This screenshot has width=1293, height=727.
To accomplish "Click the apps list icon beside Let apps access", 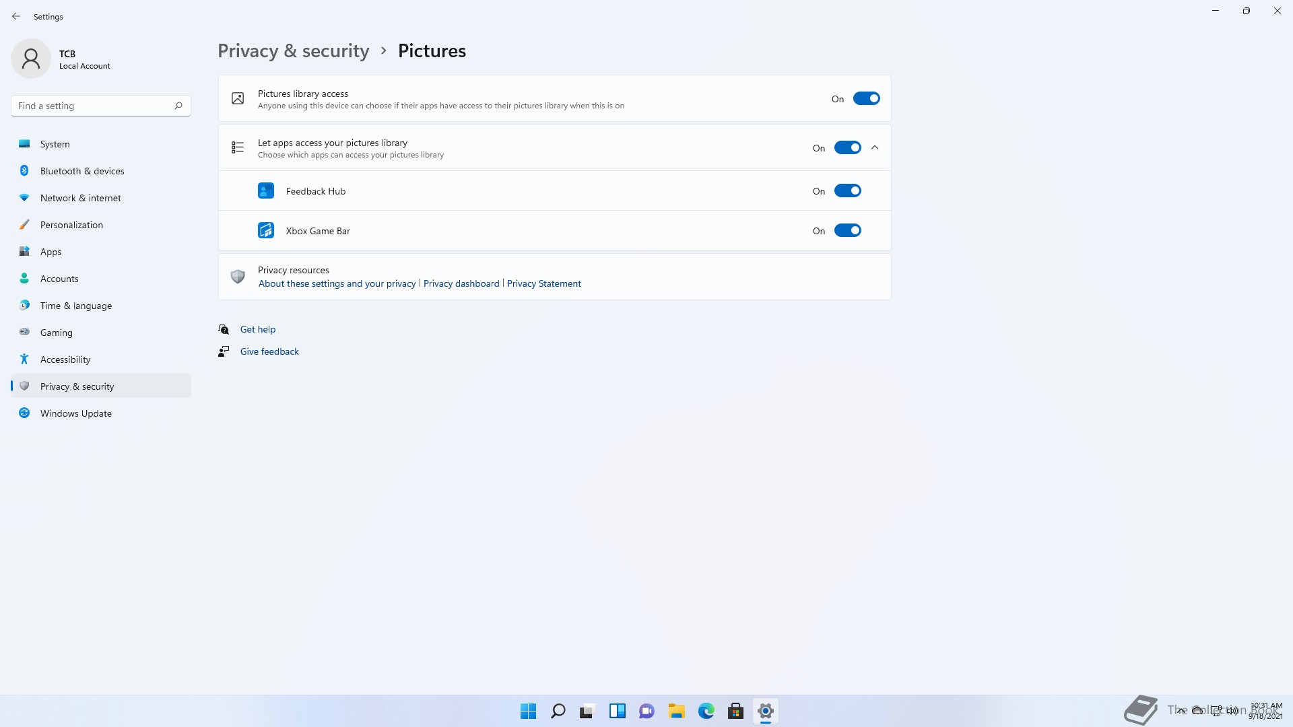I will (238, 147).
